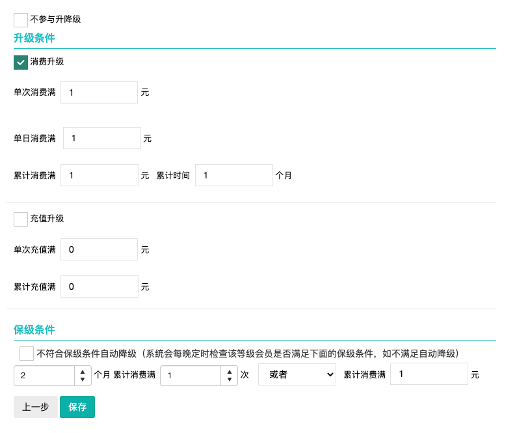The image size is (517, 433).
Task: Click the 保级条件 累计消费满 元 input
Action: point(429,374)
